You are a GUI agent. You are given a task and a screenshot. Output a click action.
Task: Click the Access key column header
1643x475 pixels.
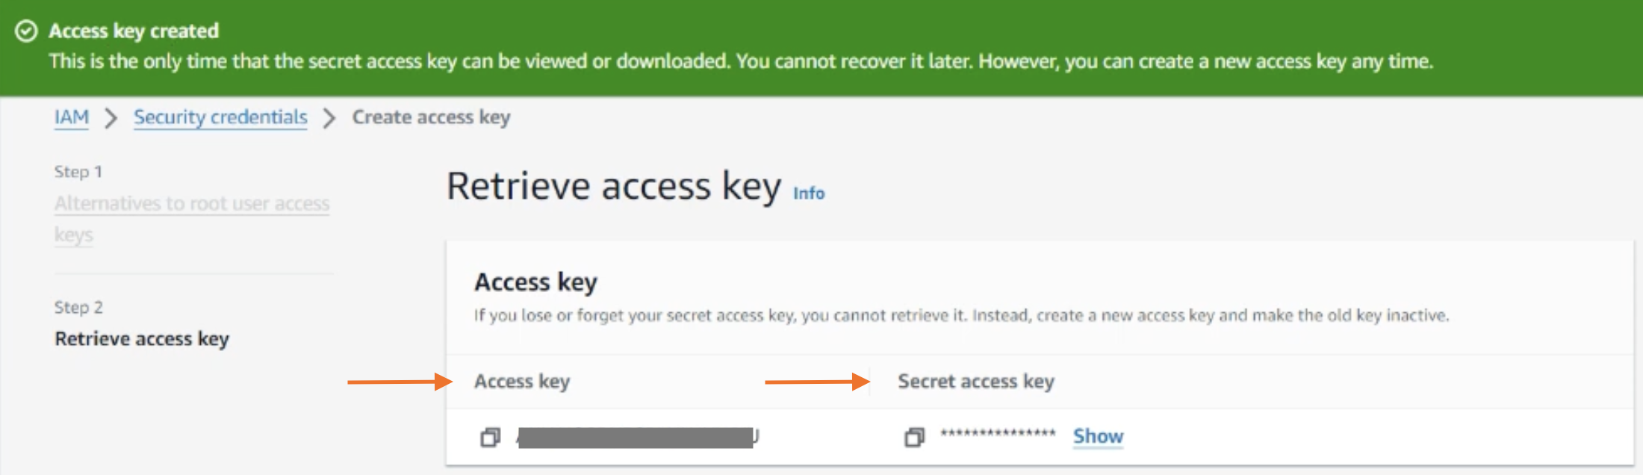coord(522,382)
